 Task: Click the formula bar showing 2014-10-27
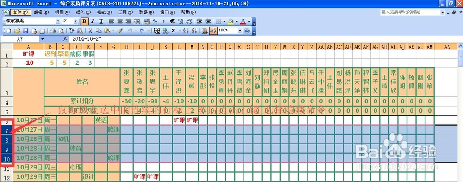click(x=265, y=39)
